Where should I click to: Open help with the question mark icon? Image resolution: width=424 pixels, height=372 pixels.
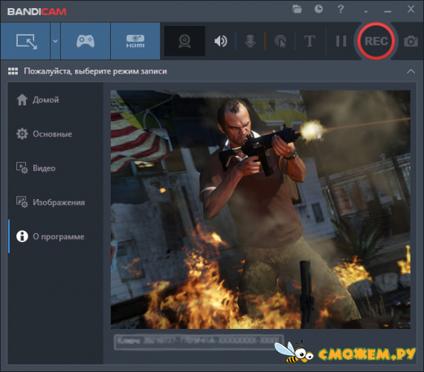pyautogui.click(x=341, y=9)
